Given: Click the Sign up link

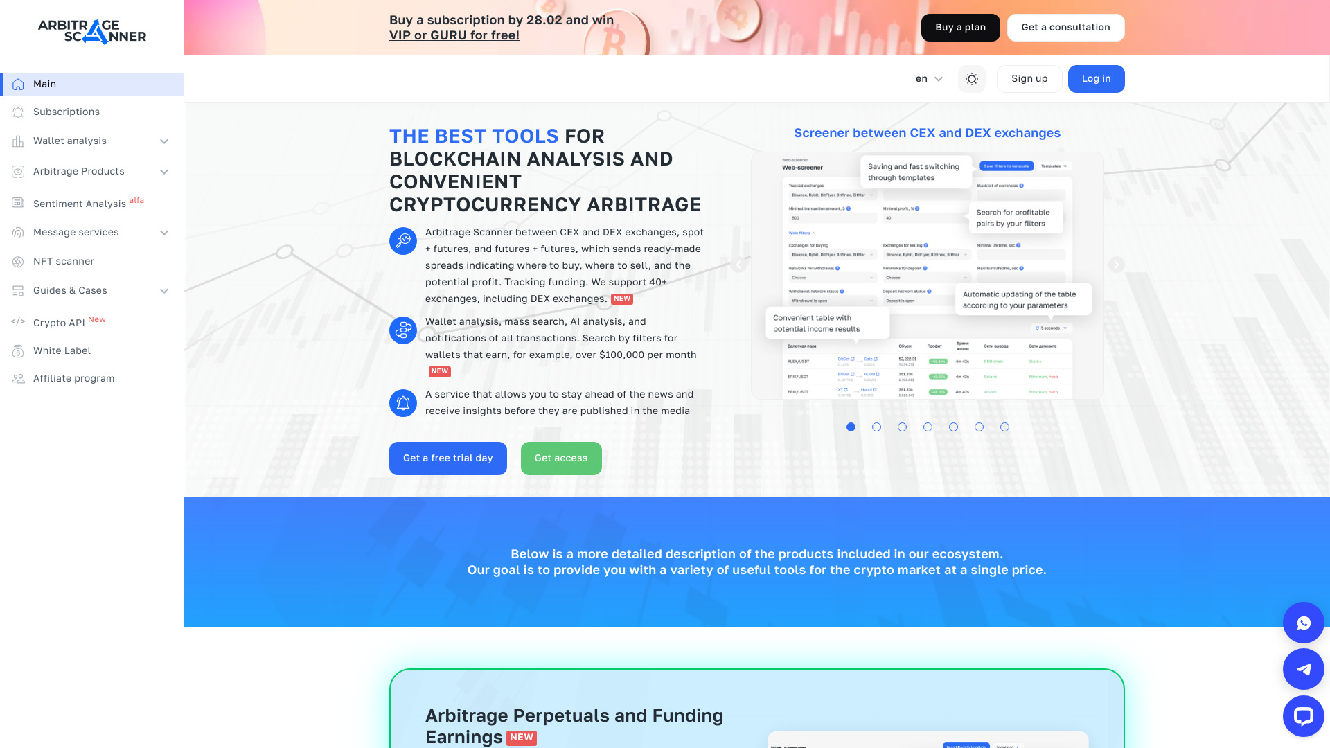Looking at the screenshot, I should [x=1029, y=78].
